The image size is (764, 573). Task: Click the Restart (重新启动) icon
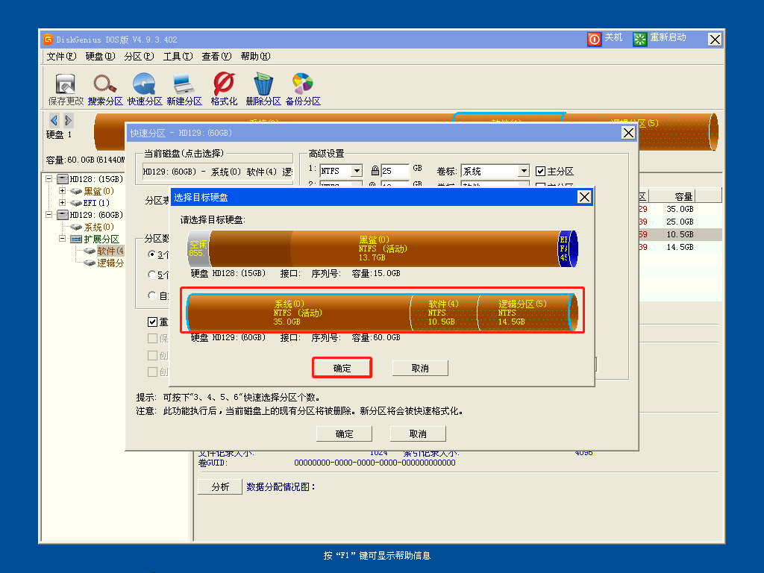coord(639,39)
